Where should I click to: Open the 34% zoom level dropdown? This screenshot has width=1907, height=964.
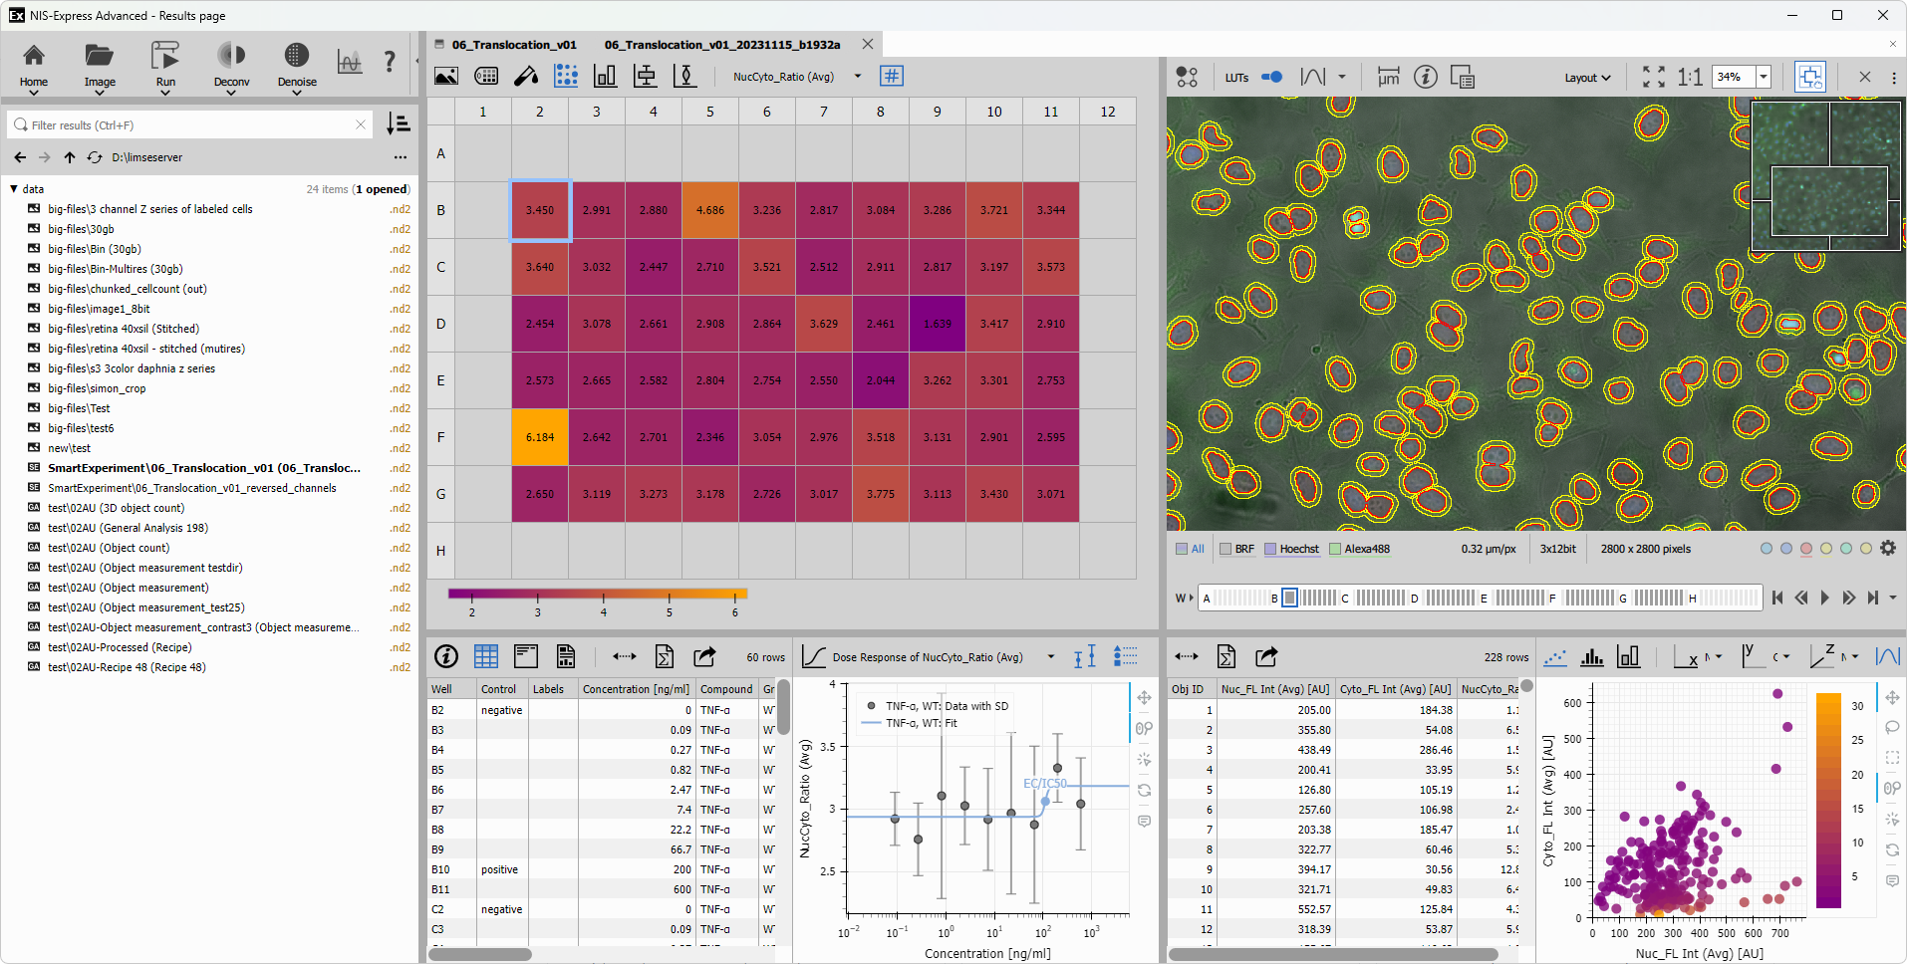(1764, 77)
